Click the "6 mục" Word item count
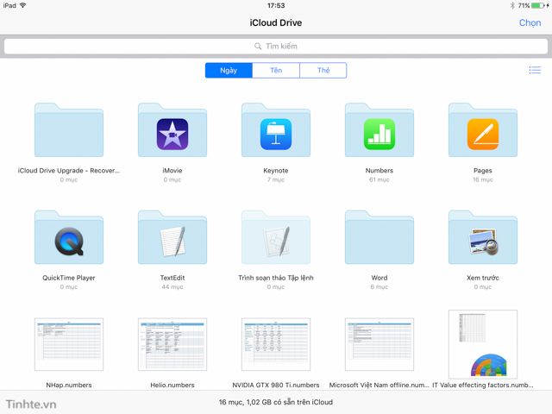Screen dimensions: 552x414 (379, 287)
